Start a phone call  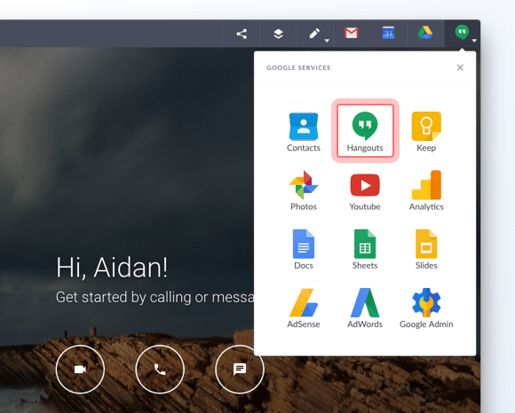160,370
